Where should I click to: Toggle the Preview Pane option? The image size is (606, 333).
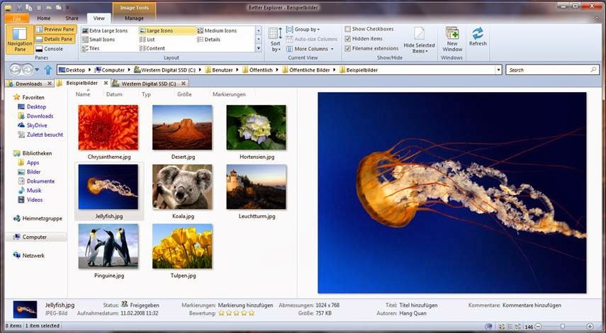pos(56,29)
